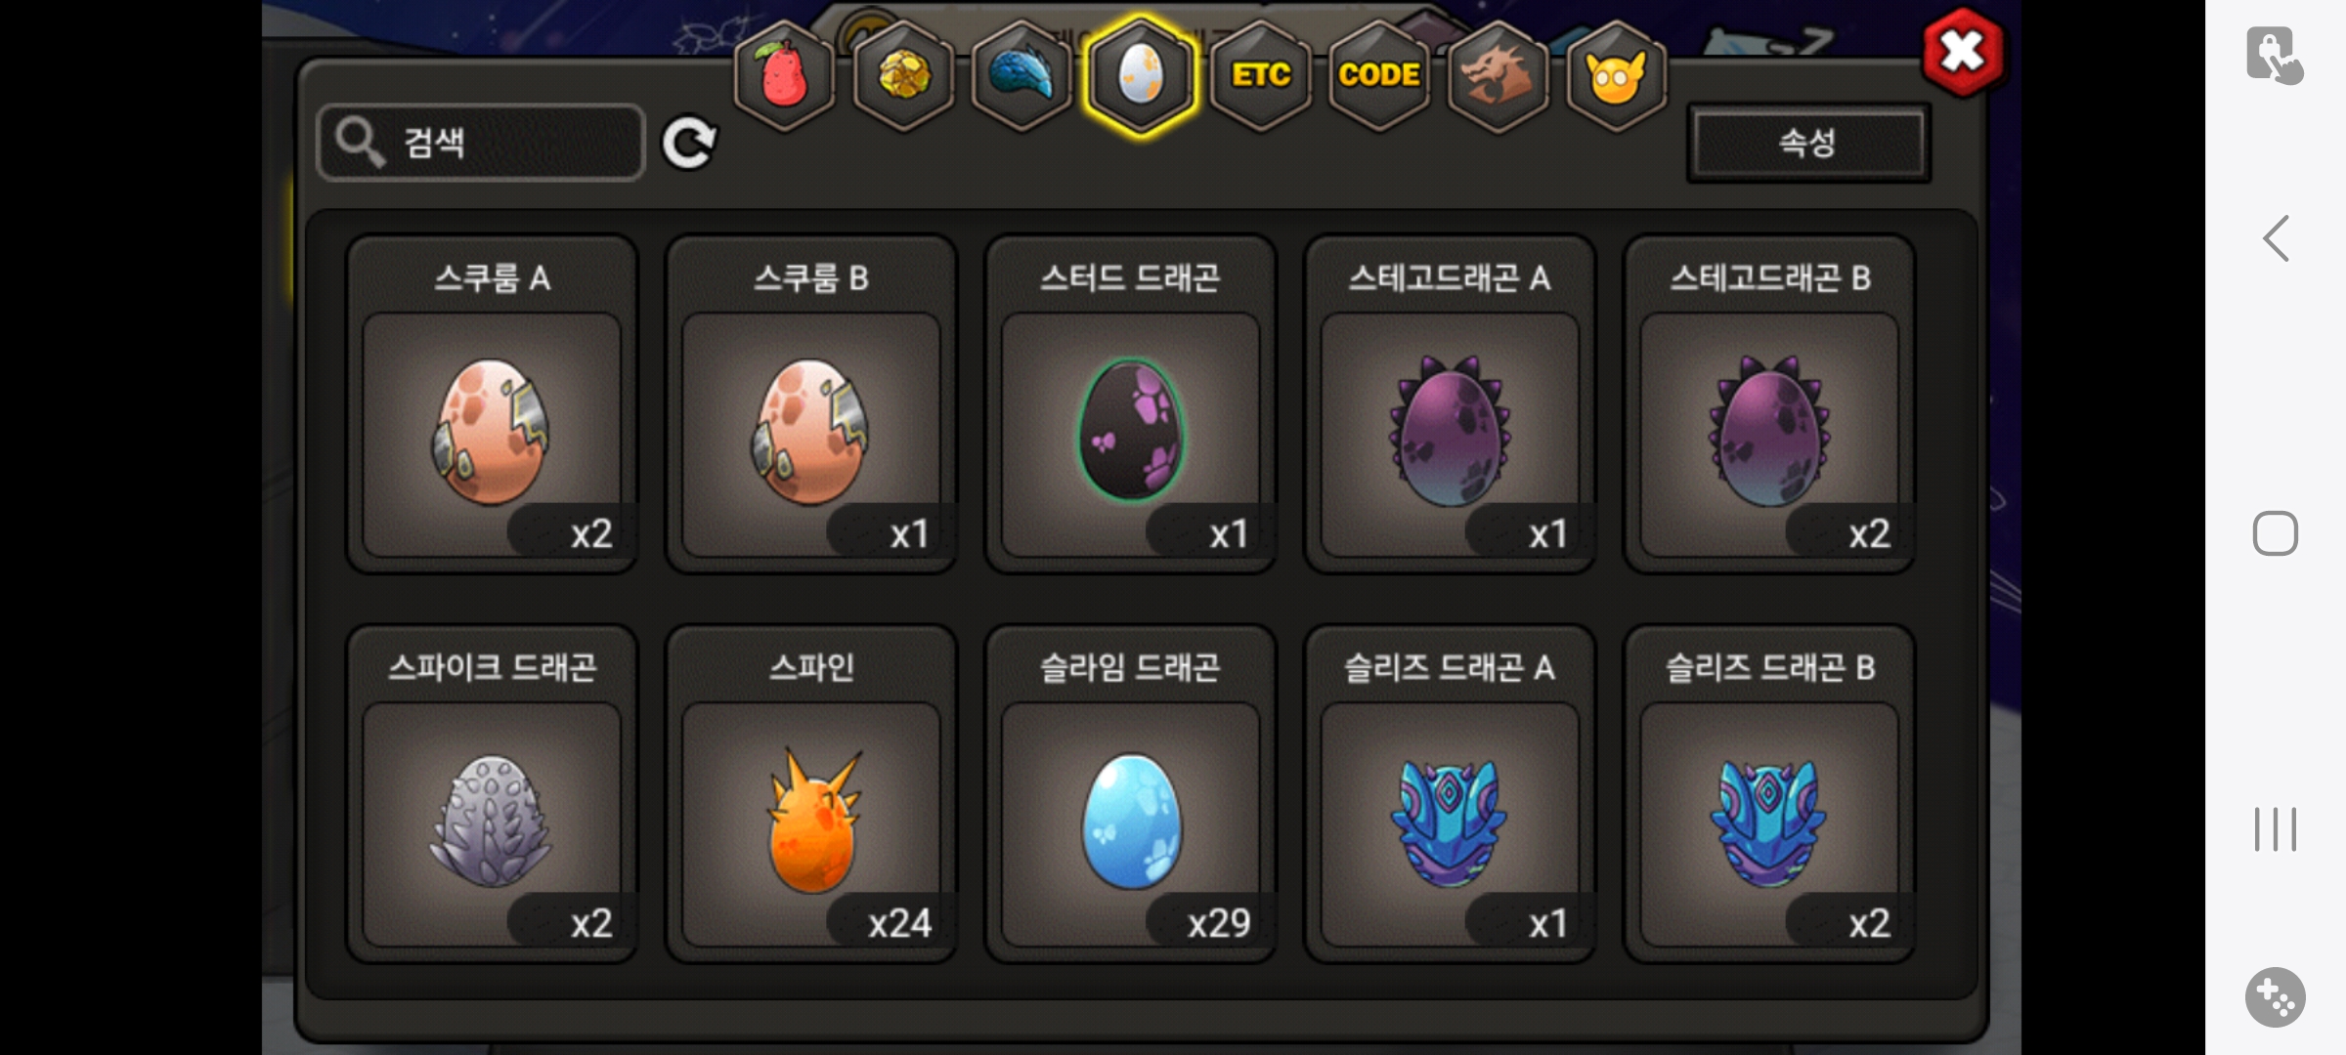Select the blue 슬라임 드래곤 egg
Image resolution: width=2346 pixels, height=1055 pixels.
[x=1131, y=794]
